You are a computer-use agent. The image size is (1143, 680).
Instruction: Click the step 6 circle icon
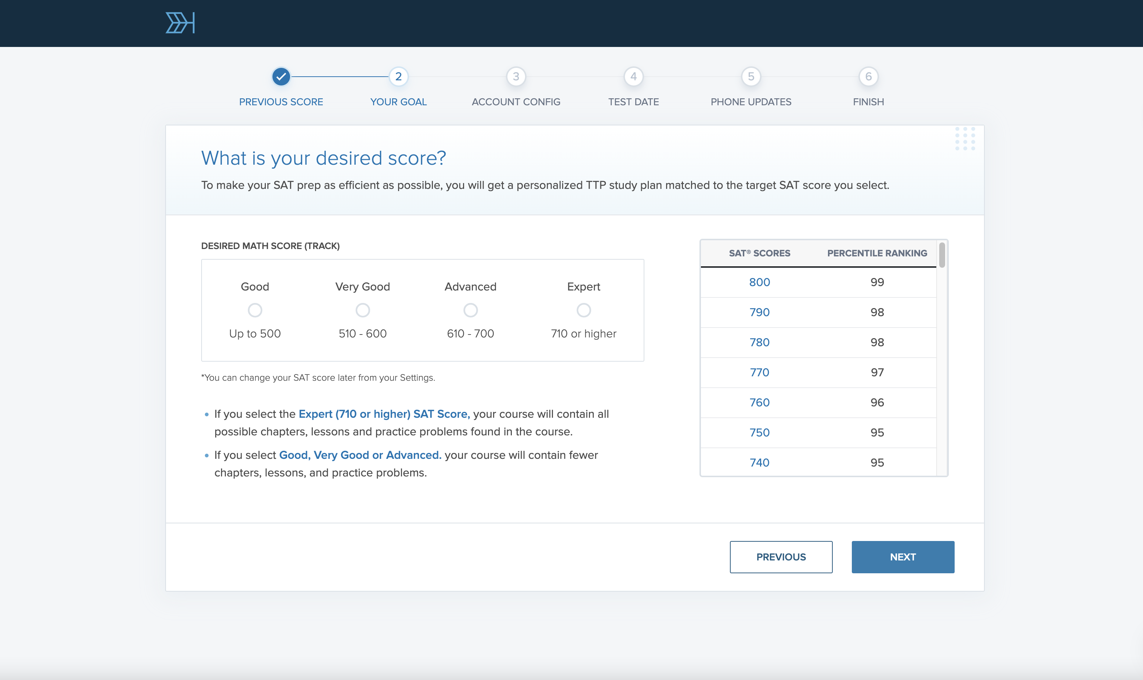click(868, 77)
